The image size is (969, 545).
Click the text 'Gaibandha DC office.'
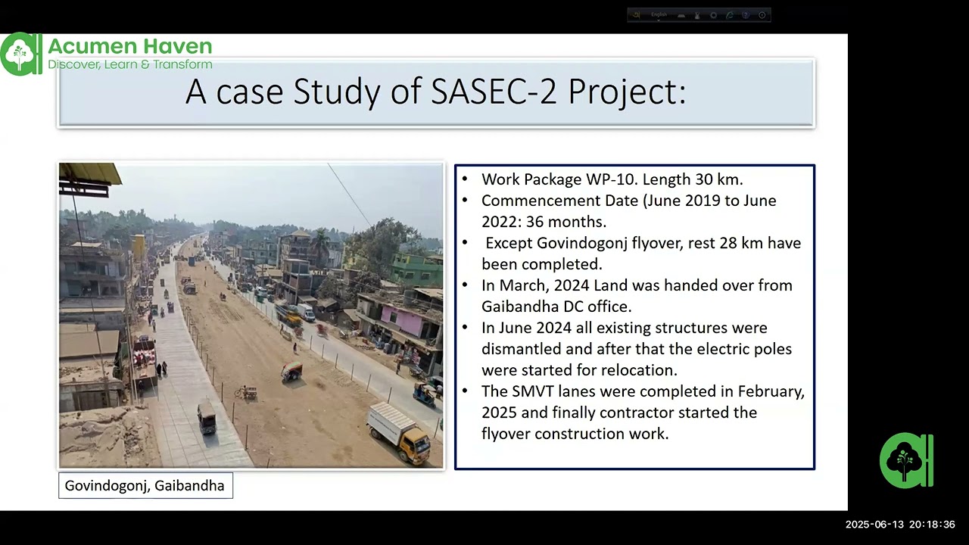coord(556,307)
